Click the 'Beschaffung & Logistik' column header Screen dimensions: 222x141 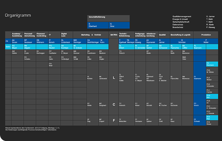click(182, 35)
